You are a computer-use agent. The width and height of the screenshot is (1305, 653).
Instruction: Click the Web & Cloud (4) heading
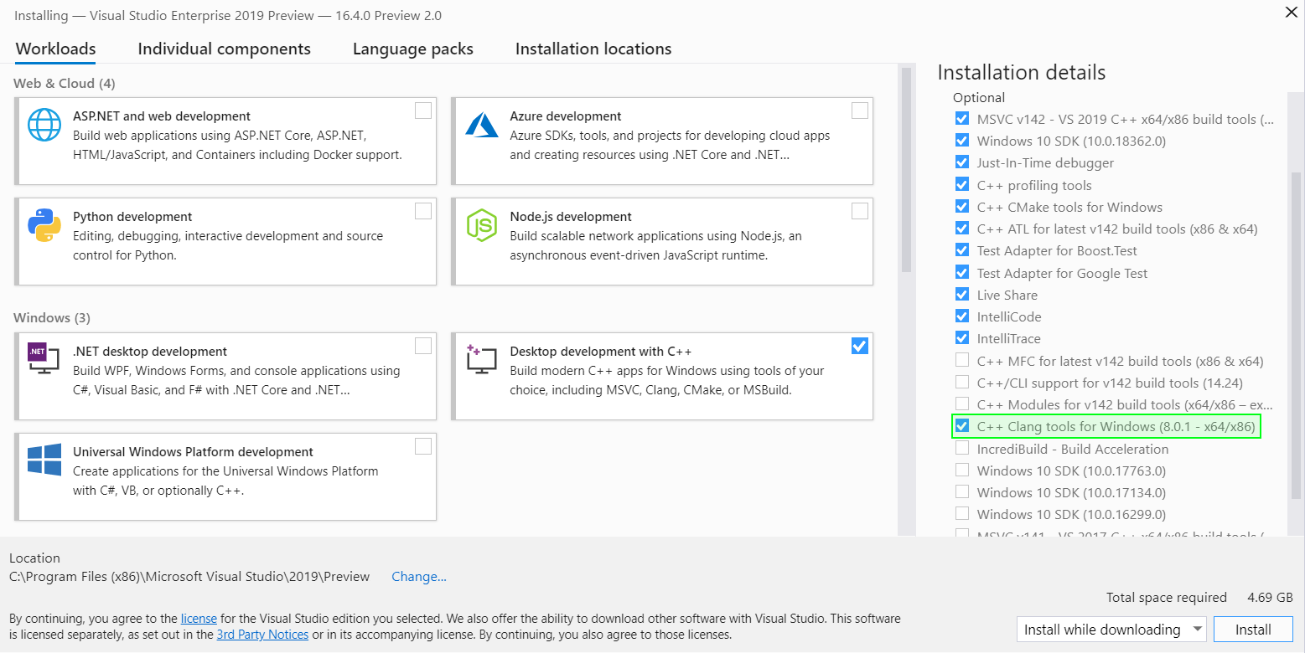pyautogui.click(x=65, y=84)
